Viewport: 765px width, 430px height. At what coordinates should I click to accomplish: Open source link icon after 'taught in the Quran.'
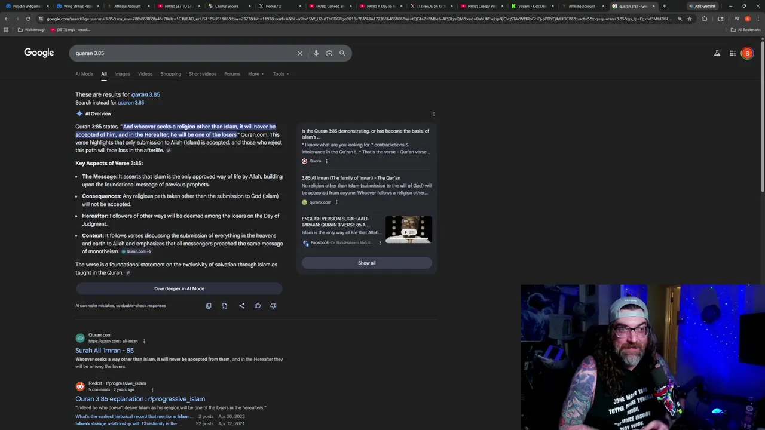[128, 273]
